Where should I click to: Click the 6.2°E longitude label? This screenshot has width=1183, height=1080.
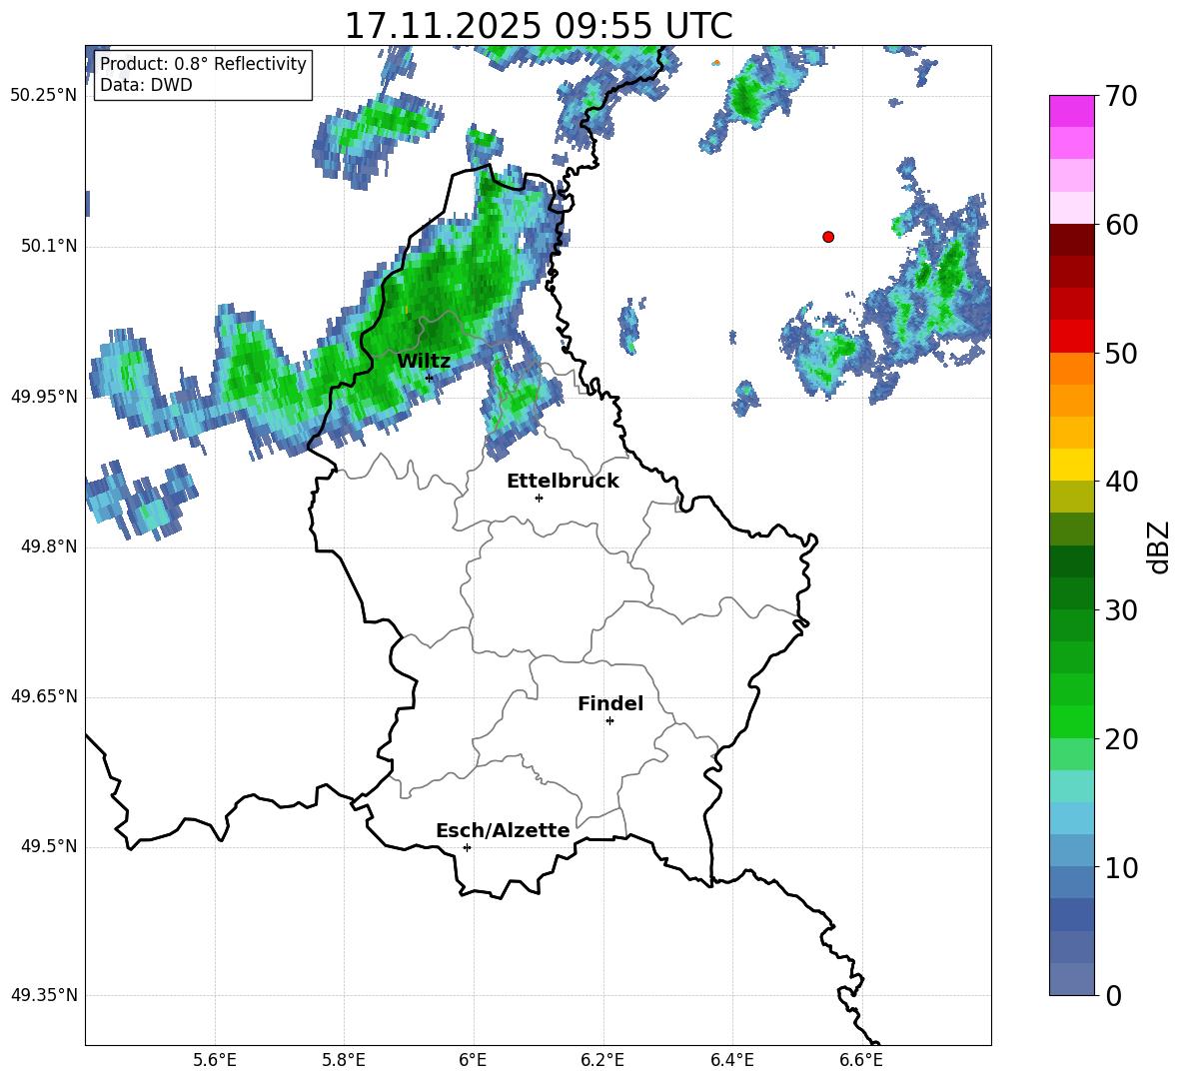(602, 1060)
